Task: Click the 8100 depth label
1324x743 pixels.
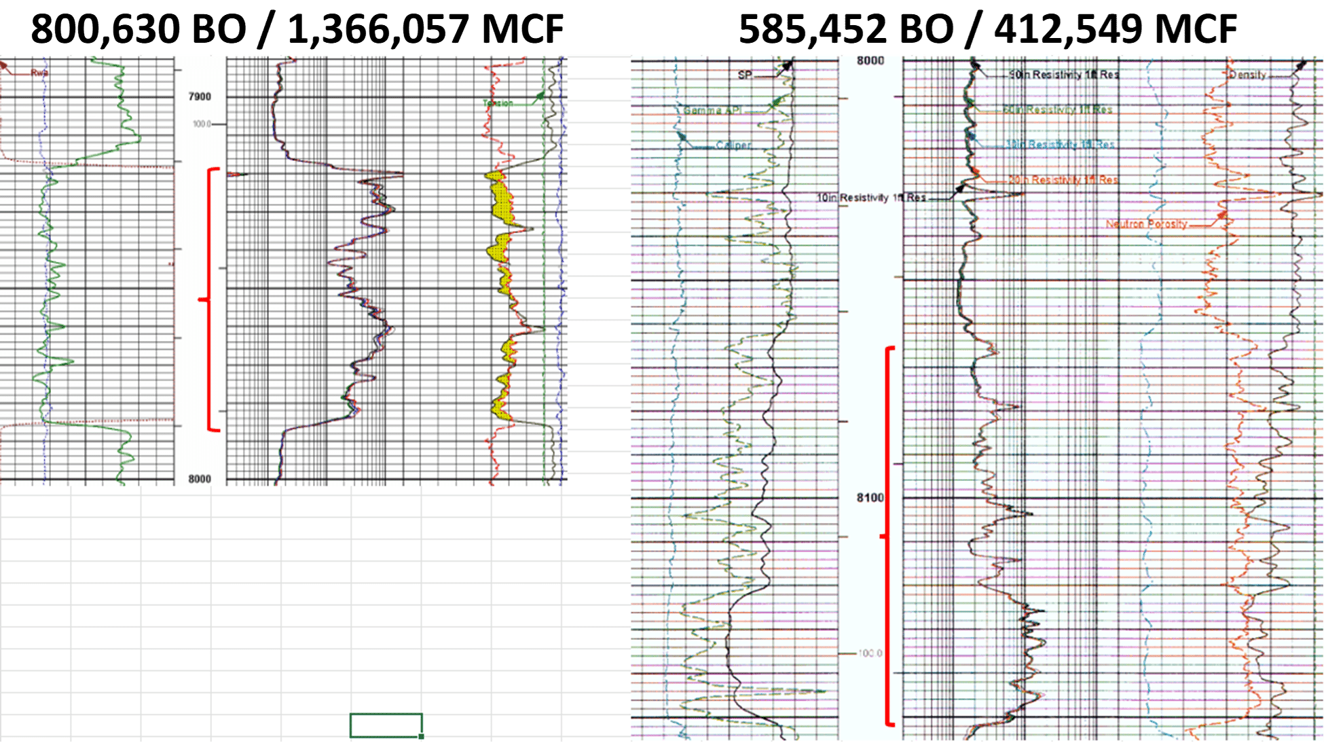Action: point(870,498)
